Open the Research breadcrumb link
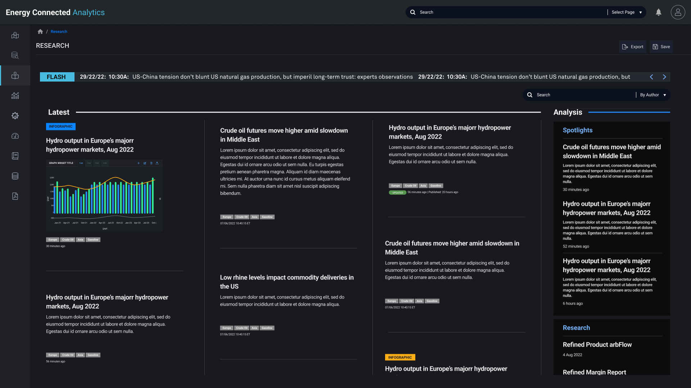 59,32
